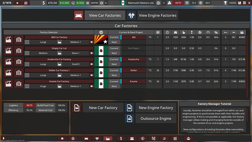Select the Empty Car Lot name bar
Viewport: 252px width, 142px height.
(x=59, y=48)
